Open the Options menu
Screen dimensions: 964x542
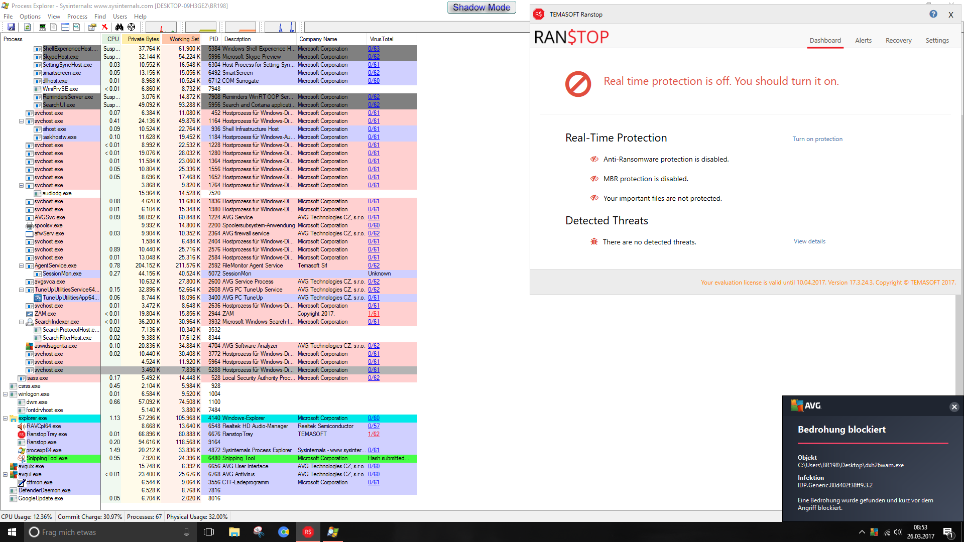pyautogui.click(x=30, y=17)
